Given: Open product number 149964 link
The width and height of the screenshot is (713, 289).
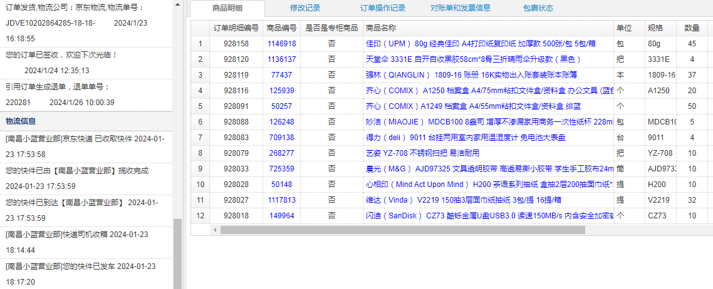Looking at the screenshot, I should pyautogui.click(x=281, y=216).
